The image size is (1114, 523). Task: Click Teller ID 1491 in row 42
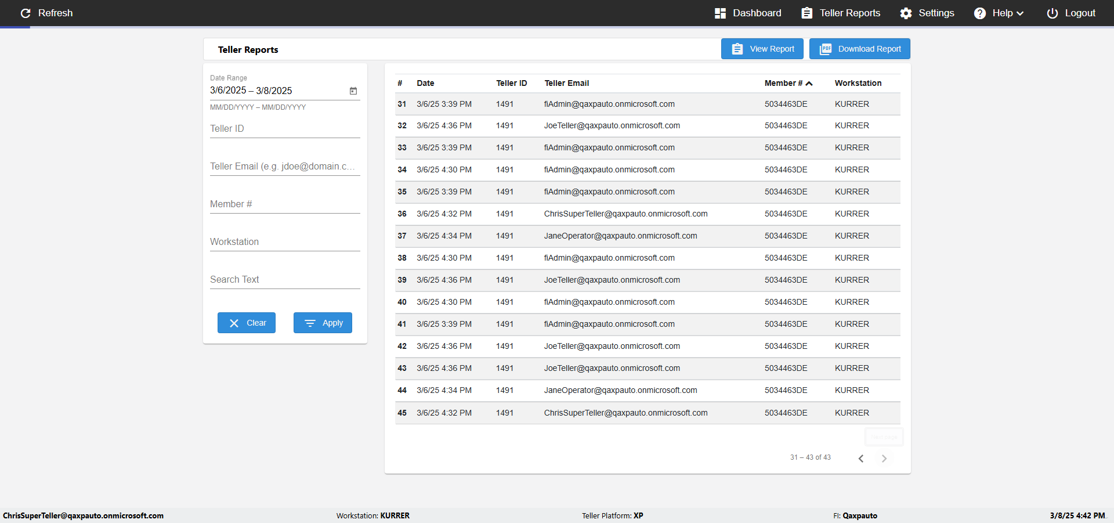505,346
